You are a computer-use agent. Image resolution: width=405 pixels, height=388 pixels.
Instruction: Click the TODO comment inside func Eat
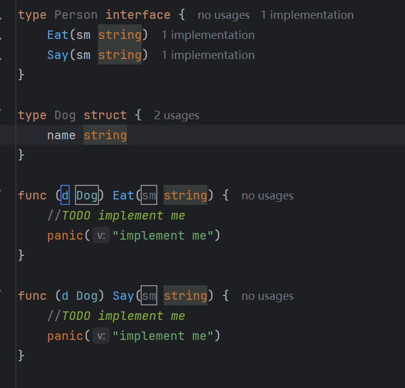pos(116,215)
